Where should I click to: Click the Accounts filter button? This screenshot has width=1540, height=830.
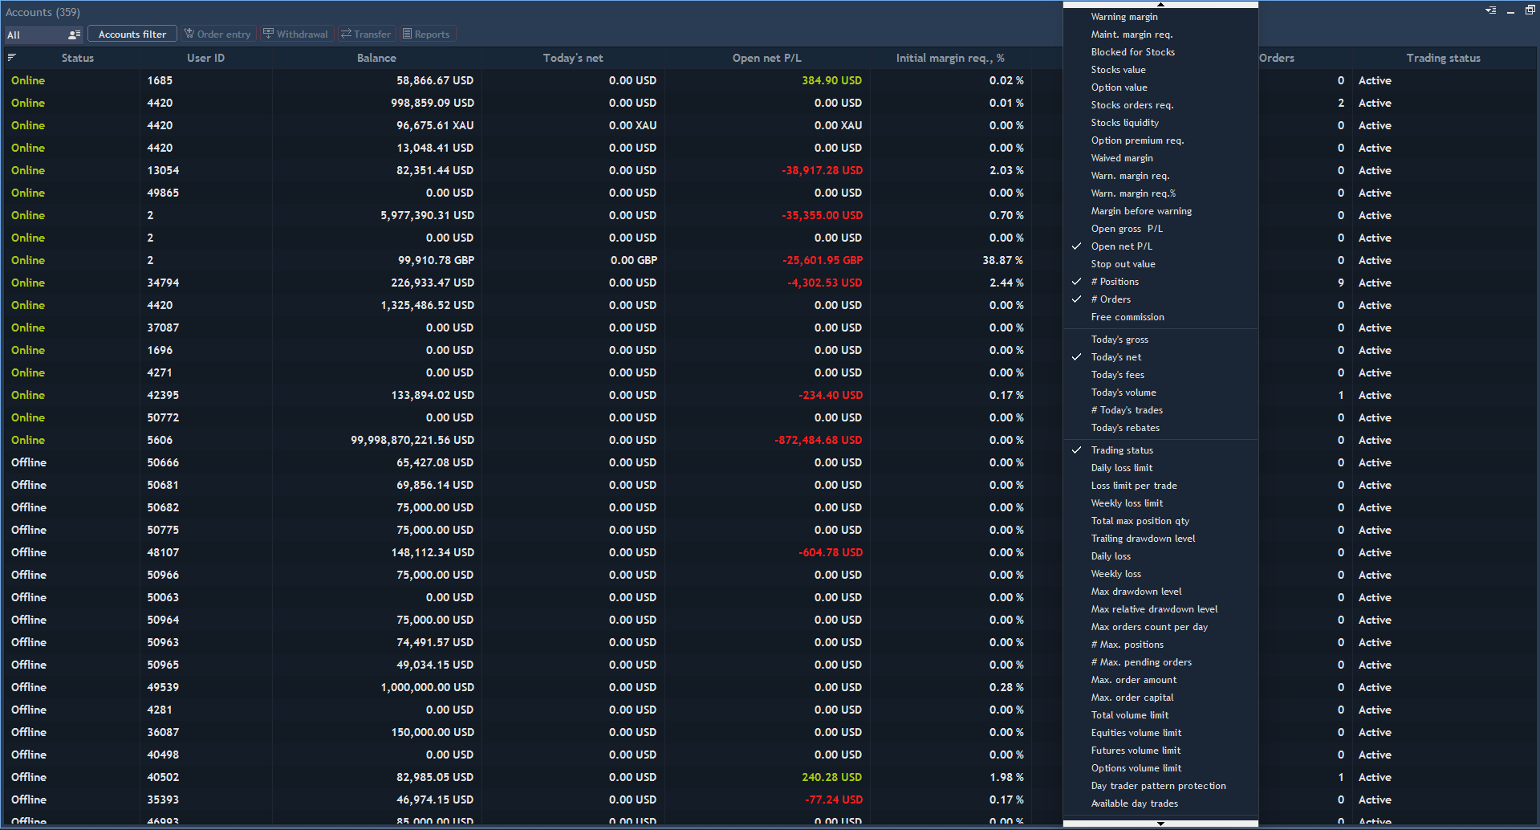132,34
